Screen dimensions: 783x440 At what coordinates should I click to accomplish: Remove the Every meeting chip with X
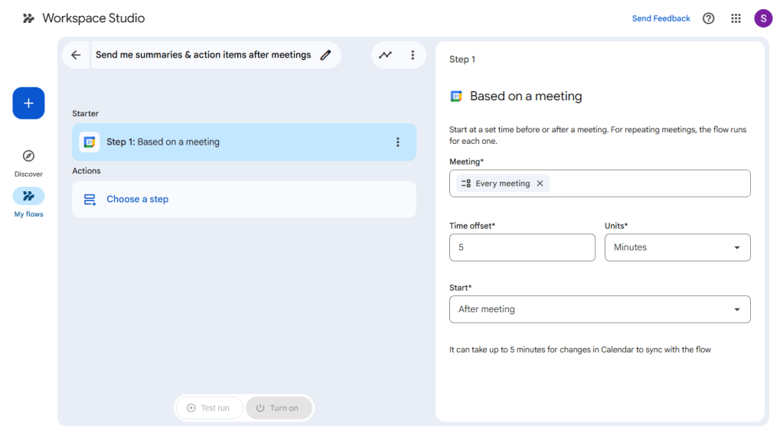pos(540,184)
